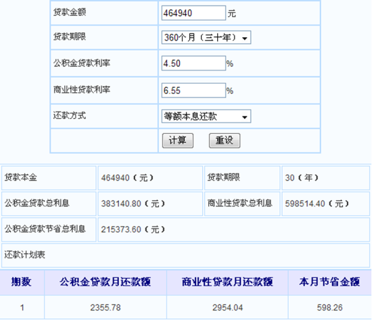Select the 2355.78 monthly payment cell
Screen dimensions: 372x320
tap(106, 308)
